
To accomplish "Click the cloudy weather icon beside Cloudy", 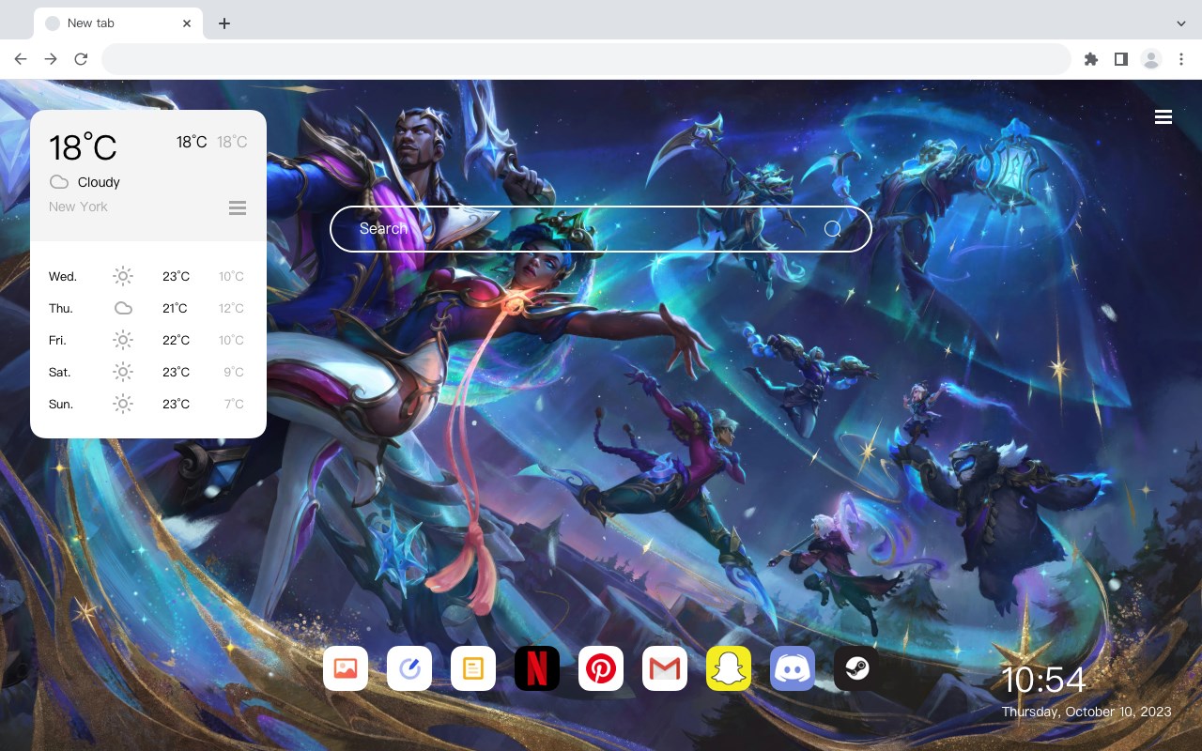I will click(59, 182).
